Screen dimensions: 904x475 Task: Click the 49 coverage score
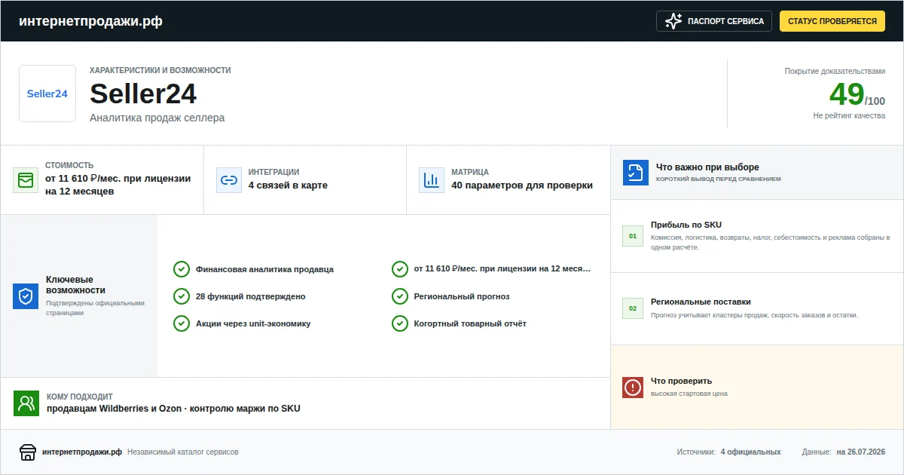pos(846,95)
